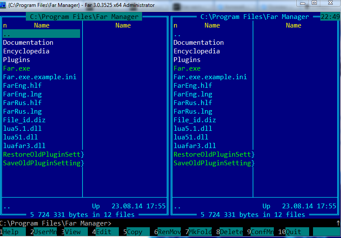Select FarEng.hlf in left panel
The image size is (341, 238).
pos(22,86)
